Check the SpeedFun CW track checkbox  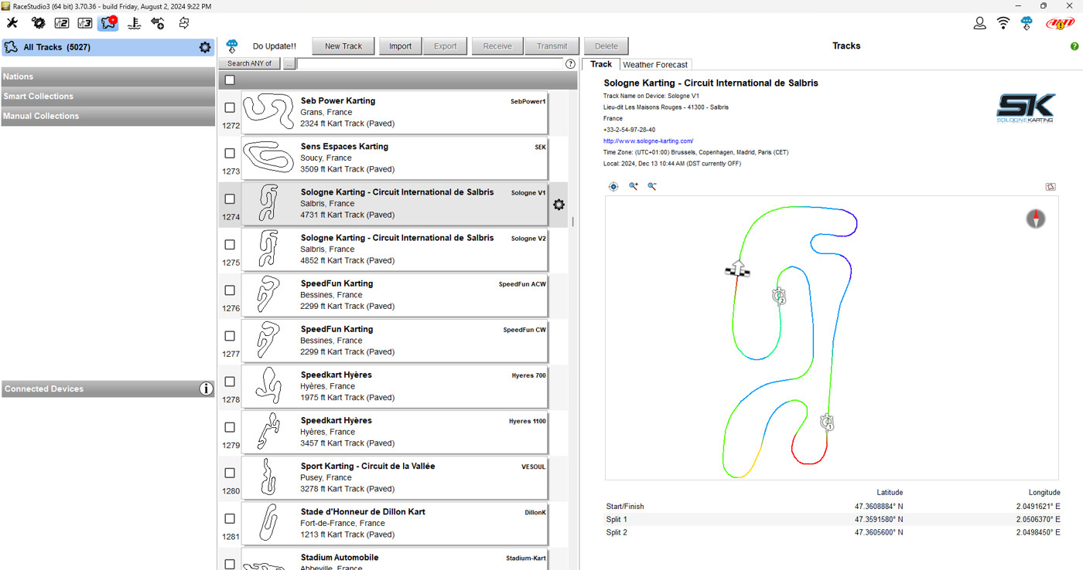[x=230, y=335]
